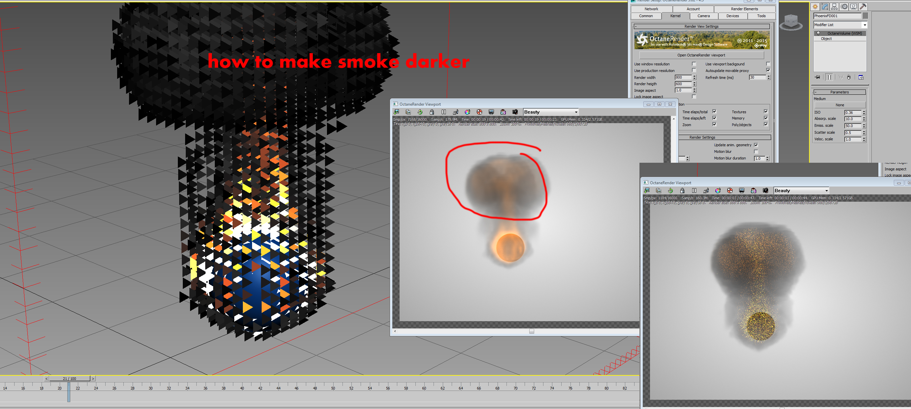
Task: Switch to the Render Elements tab
Action: [x=744, y=9]
